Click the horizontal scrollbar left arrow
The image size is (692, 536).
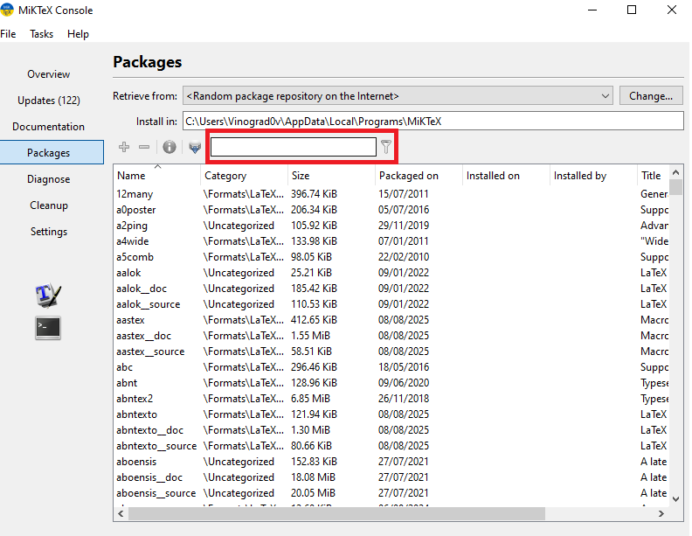tap(121, 513)
